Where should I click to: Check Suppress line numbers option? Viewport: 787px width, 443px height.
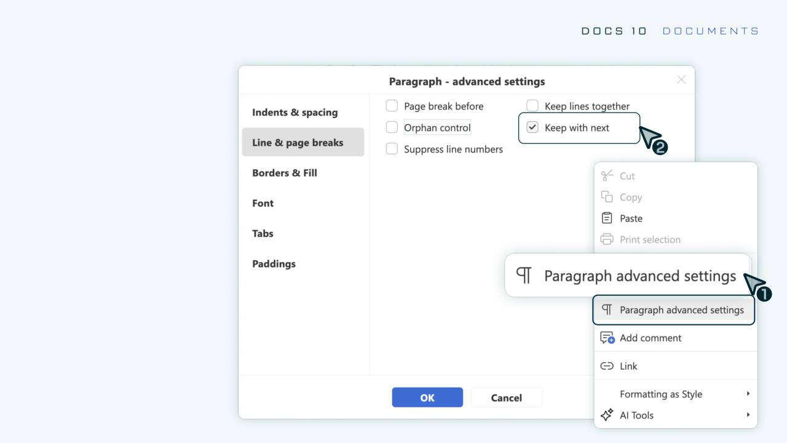(x=392, y=149)
